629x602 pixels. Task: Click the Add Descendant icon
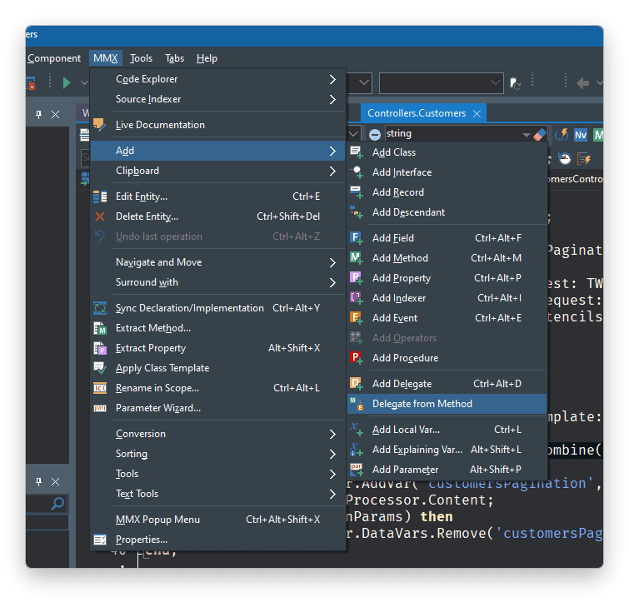point(357,212)
